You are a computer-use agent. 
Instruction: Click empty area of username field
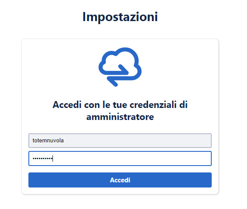tap(137, 141)
